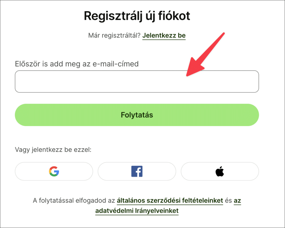Click the Először is add meg label
The width and height of the screenshot is (285, 228).
pyautogui.click(x=77, y=64)
